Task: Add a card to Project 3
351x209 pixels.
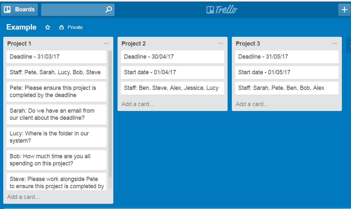Action: point(252,104)
